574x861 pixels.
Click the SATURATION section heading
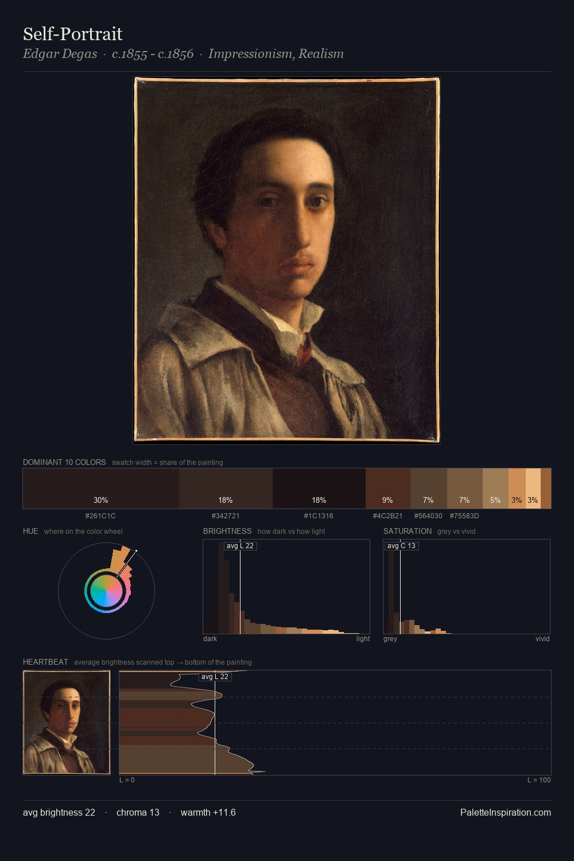click(408, 531)
